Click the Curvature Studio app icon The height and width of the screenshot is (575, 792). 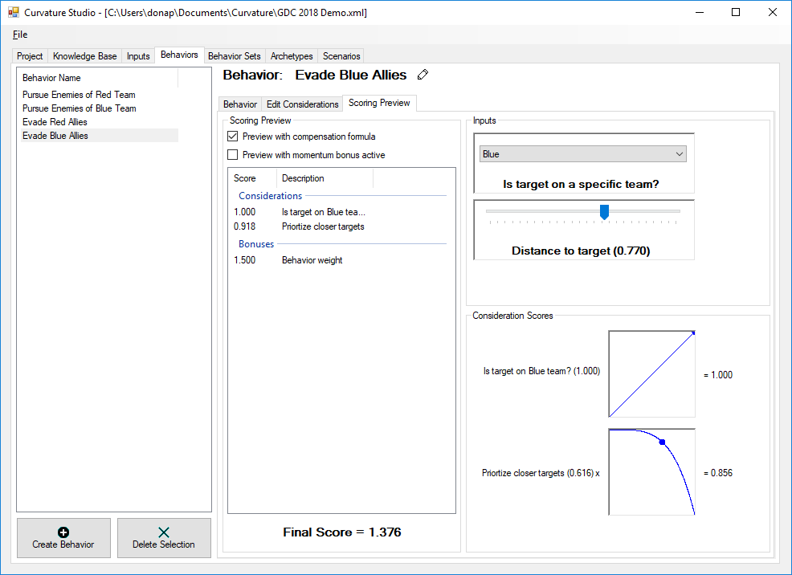13,12
